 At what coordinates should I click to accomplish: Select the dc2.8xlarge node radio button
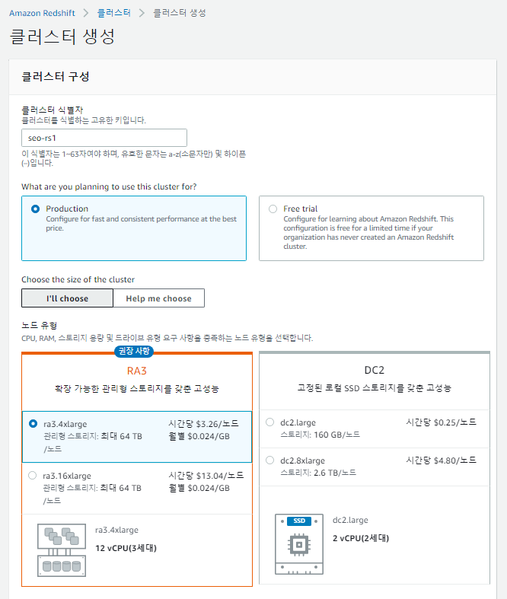click(x=269, y=460)
